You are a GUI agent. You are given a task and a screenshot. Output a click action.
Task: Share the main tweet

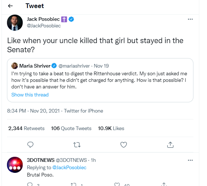(x=170, y=145)
